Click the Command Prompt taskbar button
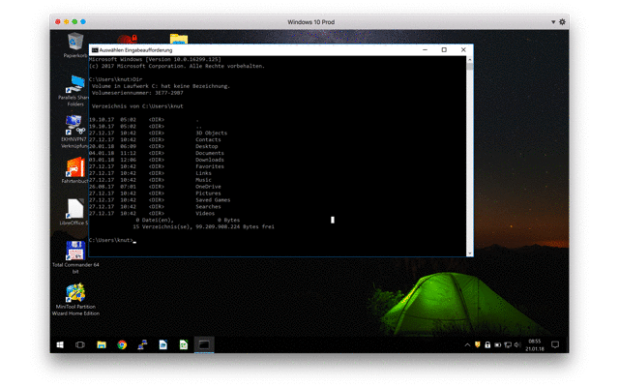Viewport: 619px width, 387px height. pos(204,344)
